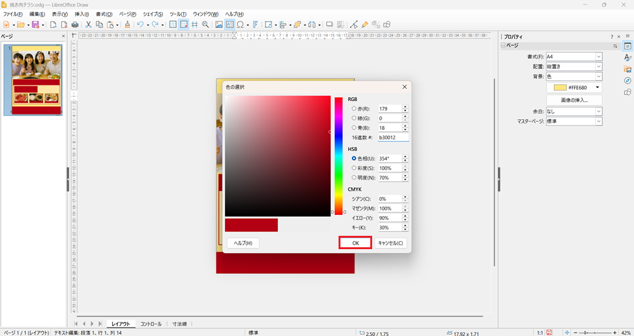Viewport: 634px width, 336px height.
Task: Click the Undo arrow icon
Action: (x=140, y=25)
